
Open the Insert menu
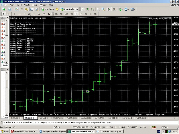[x=19, y=5]
